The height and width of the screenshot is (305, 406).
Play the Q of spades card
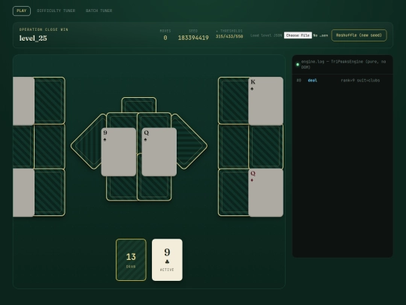(159, 152)
